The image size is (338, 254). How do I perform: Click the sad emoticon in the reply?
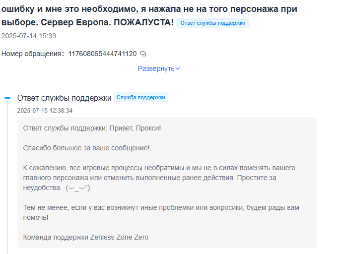(x=78, y=188)
